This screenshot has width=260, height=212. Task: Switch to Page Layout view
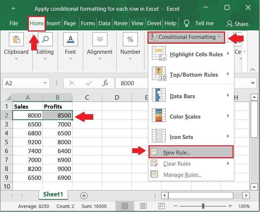click(143, 206)
